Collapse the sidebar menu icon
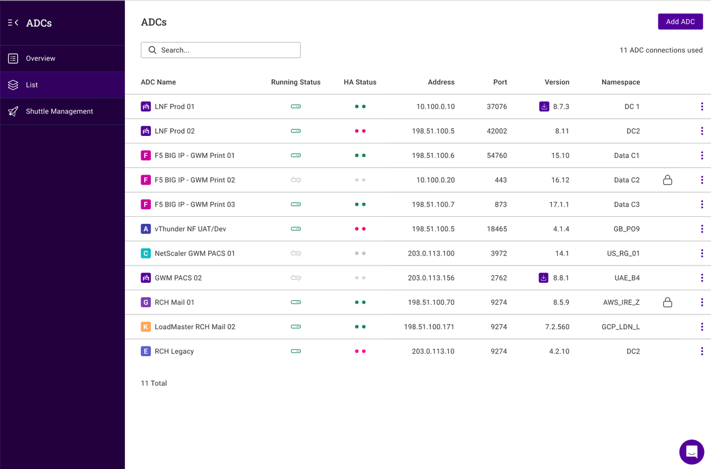 coord(13,23)
